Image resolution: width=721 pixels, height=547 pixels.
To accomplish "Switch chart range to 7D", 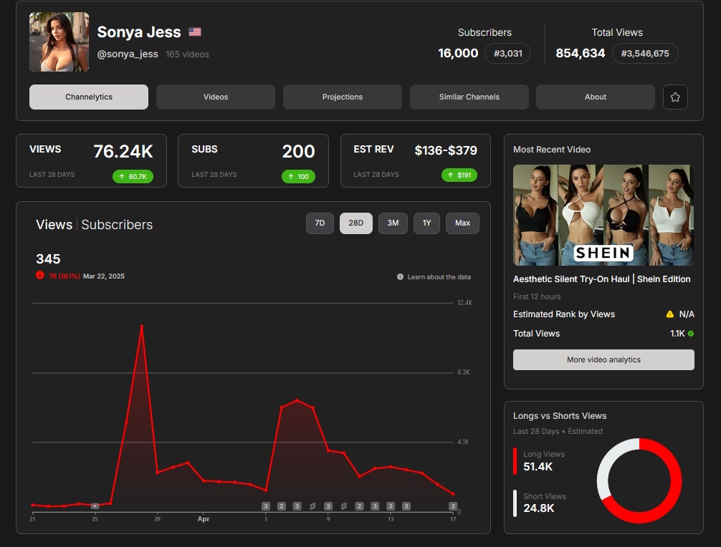I will coord(320,223).
